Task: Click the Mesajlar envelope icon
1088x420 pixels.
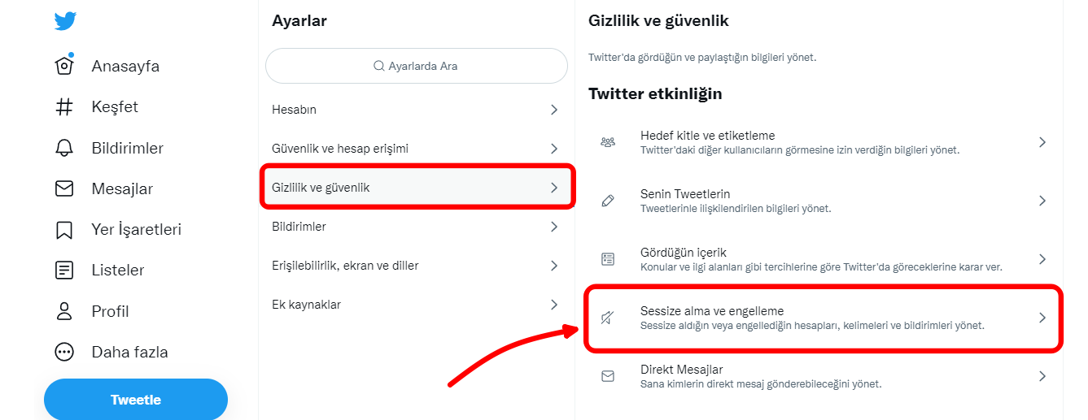Action: [x=64, y=188]
